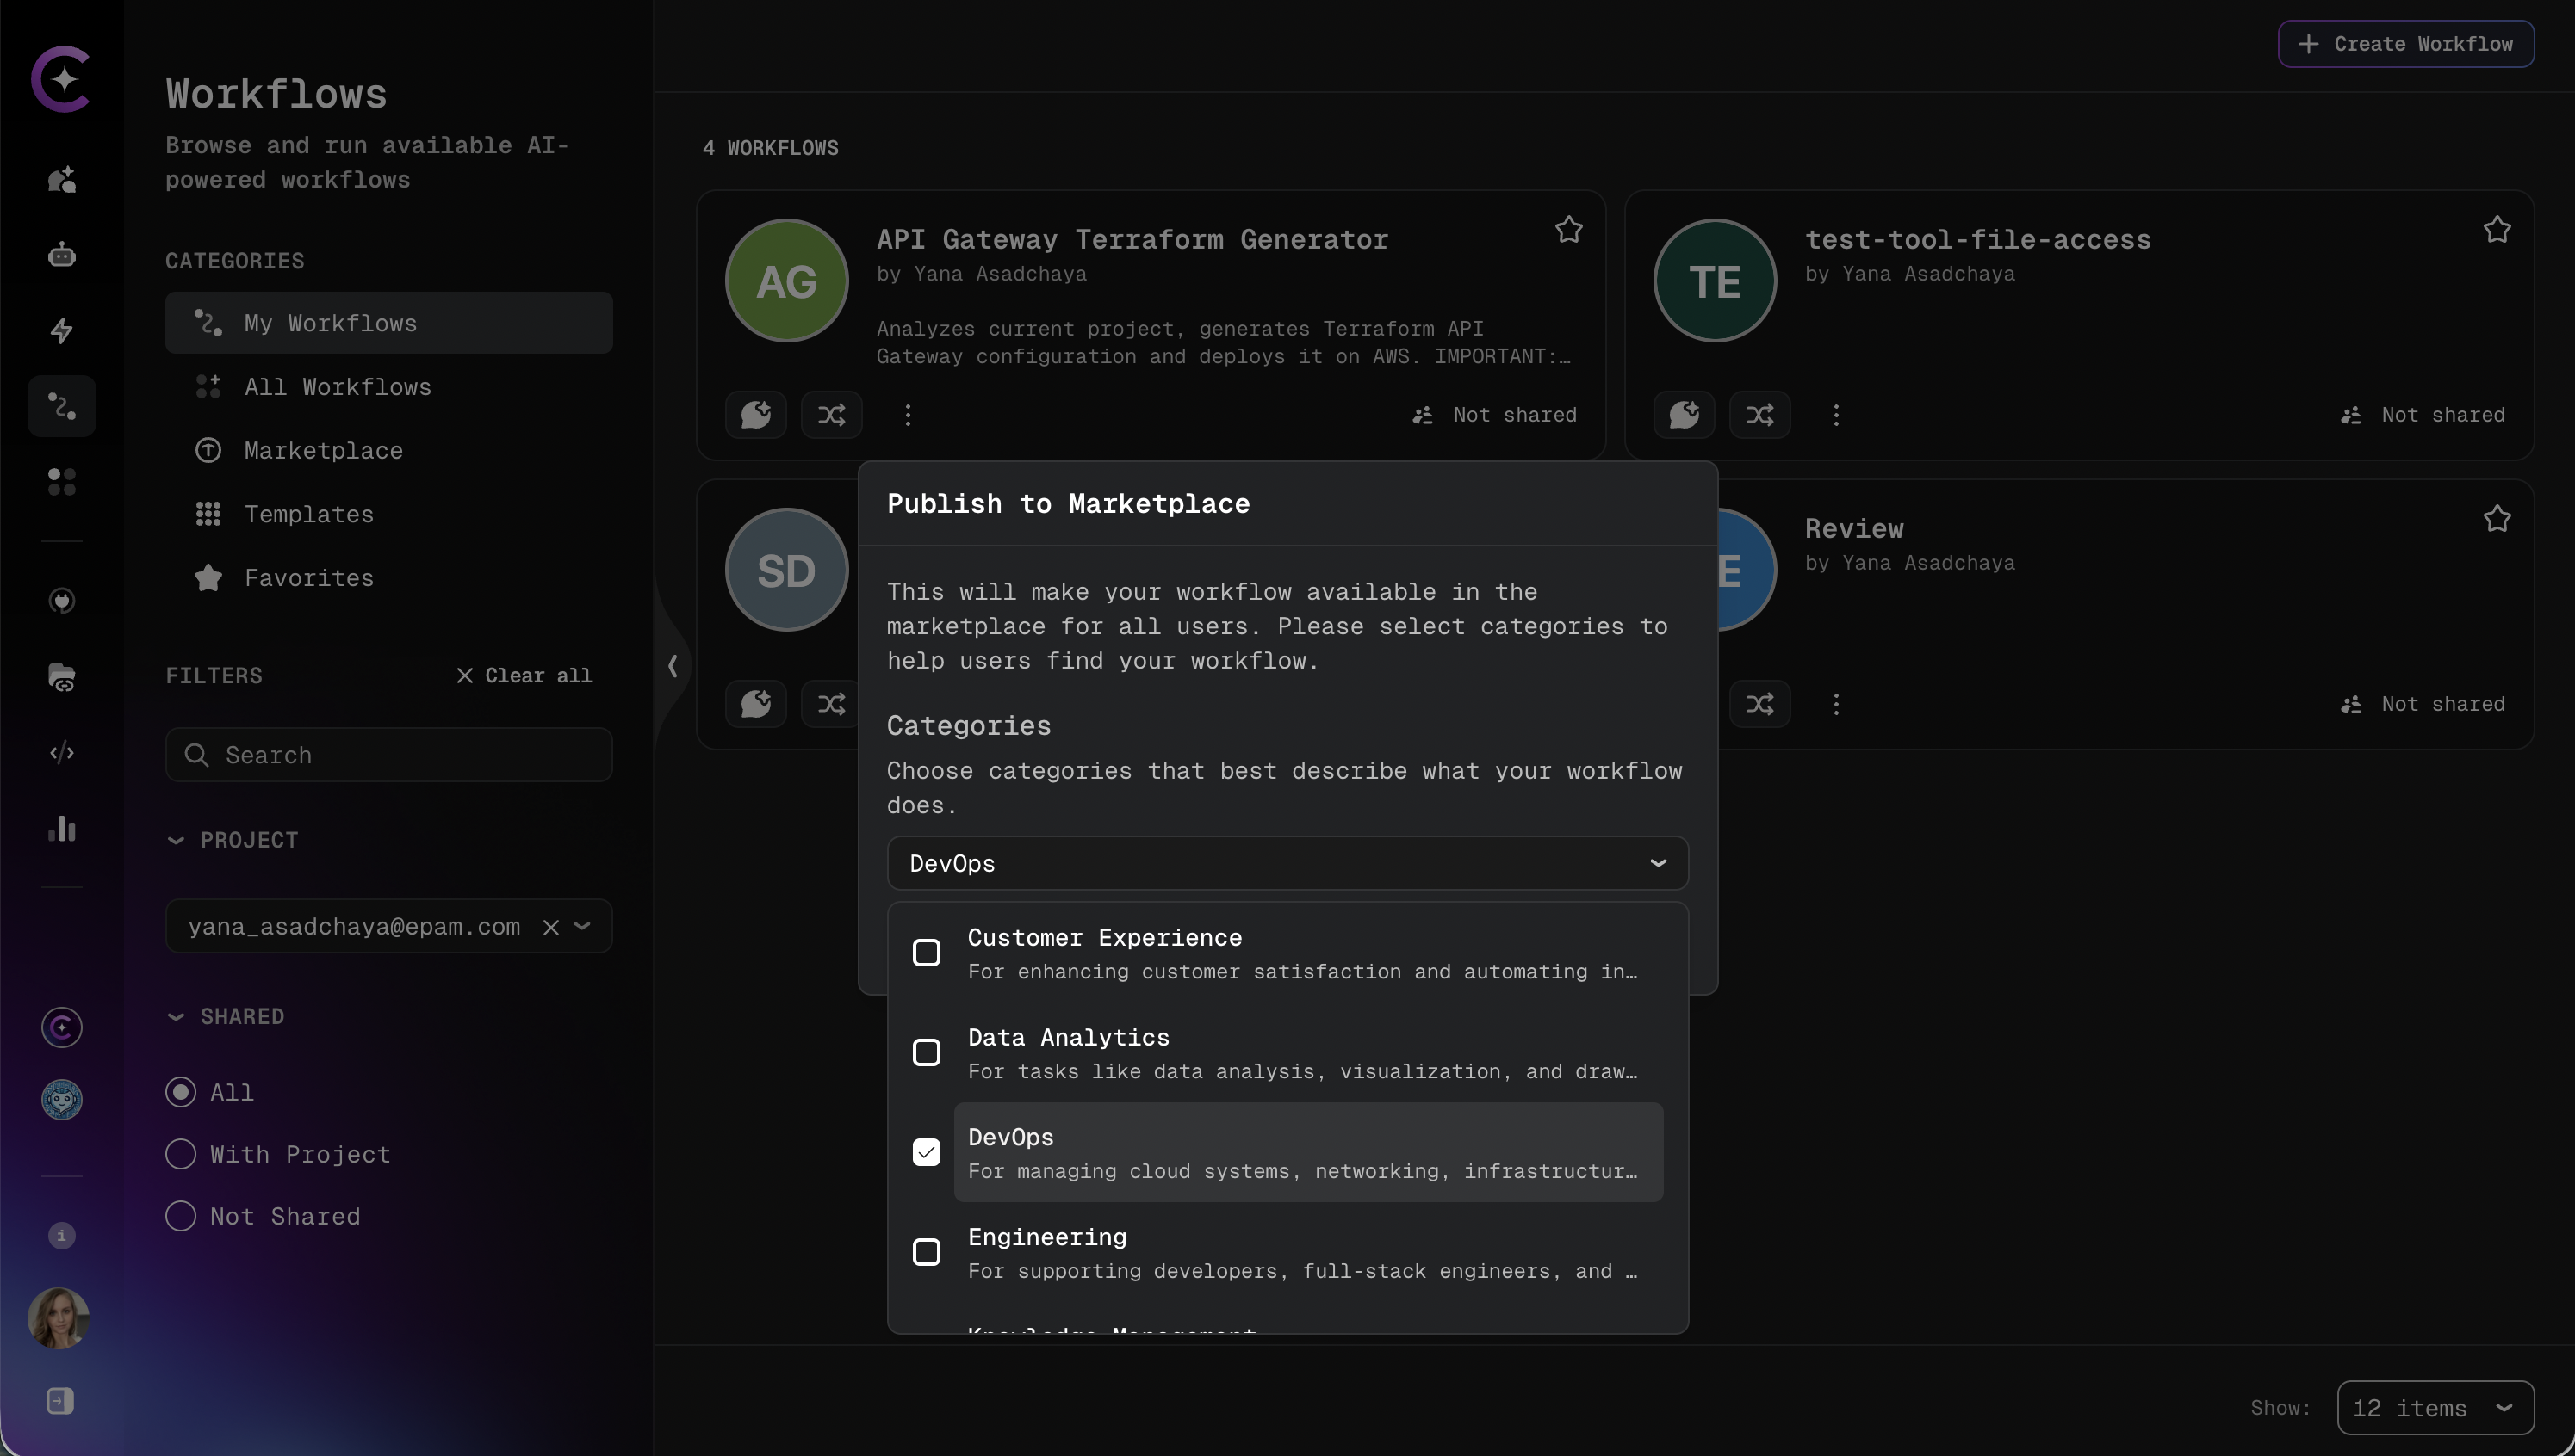Click the workflow Search input field
The image size is (2575, 1456).
tap(388, 755)
